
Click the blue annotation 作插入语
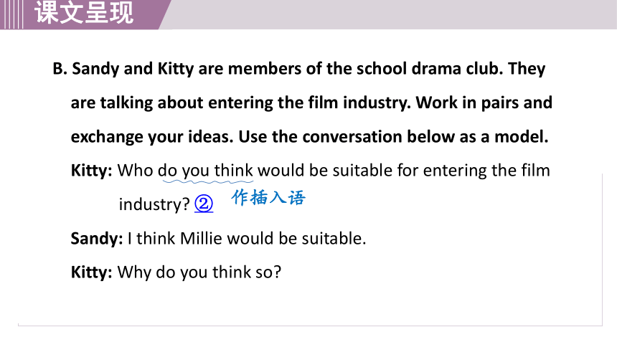(x=268, y=197)
